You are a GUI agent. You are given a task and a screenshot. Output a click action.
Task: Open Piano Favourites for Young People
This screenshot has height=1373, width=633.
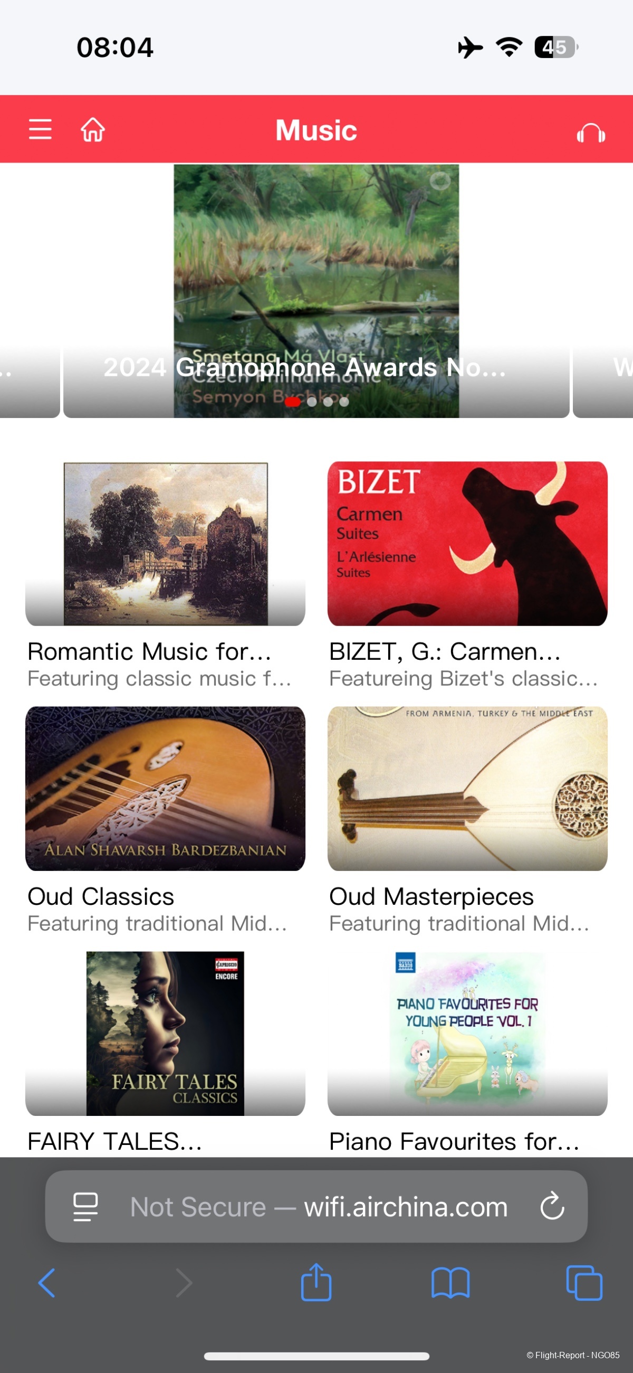[x=467, y=1033]
